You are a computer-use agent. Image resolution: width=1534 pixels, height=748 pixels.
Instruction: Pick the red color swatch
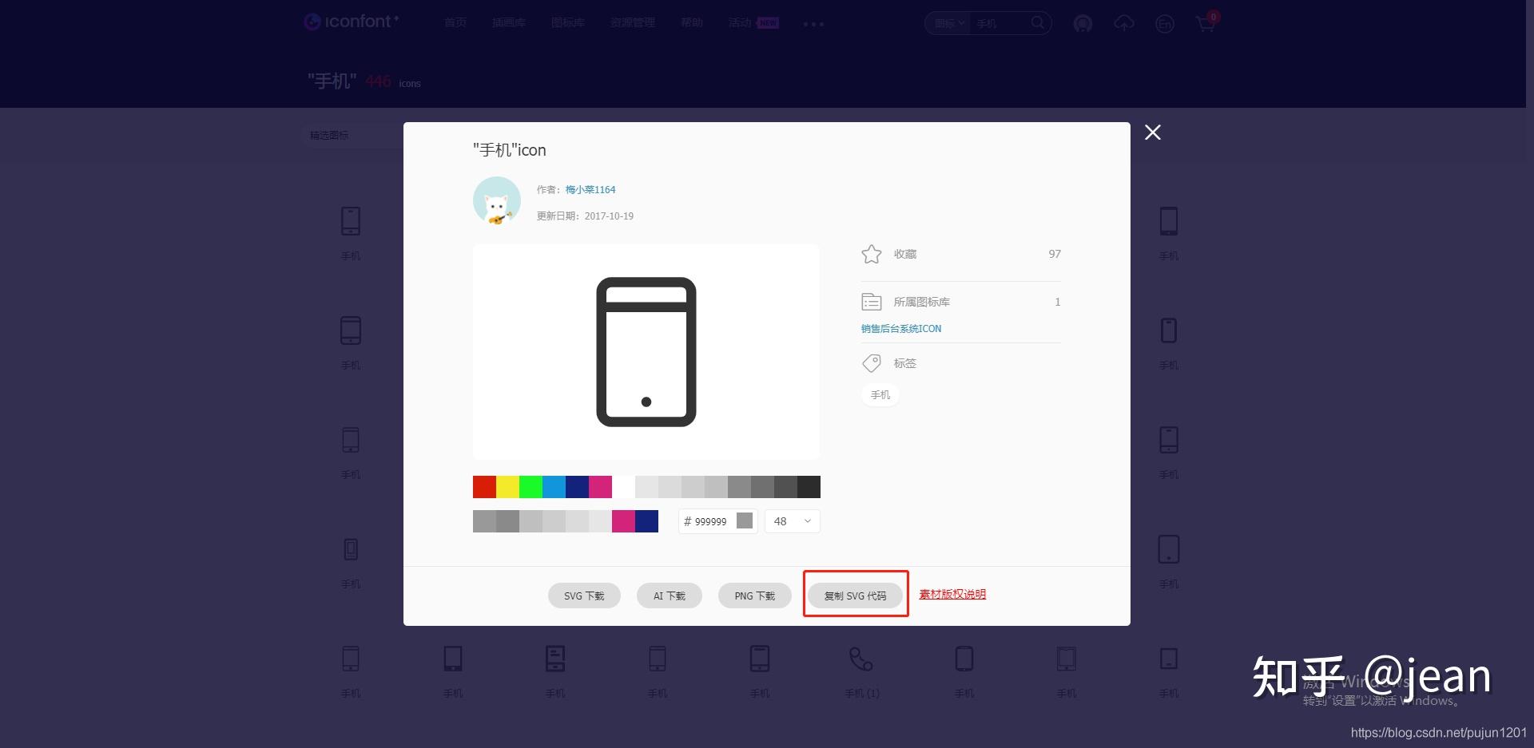[484, 487]
